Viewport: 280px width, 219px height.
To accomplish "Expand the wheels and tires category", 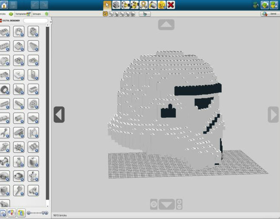I will pyautogui.click(x=4, y=89).
